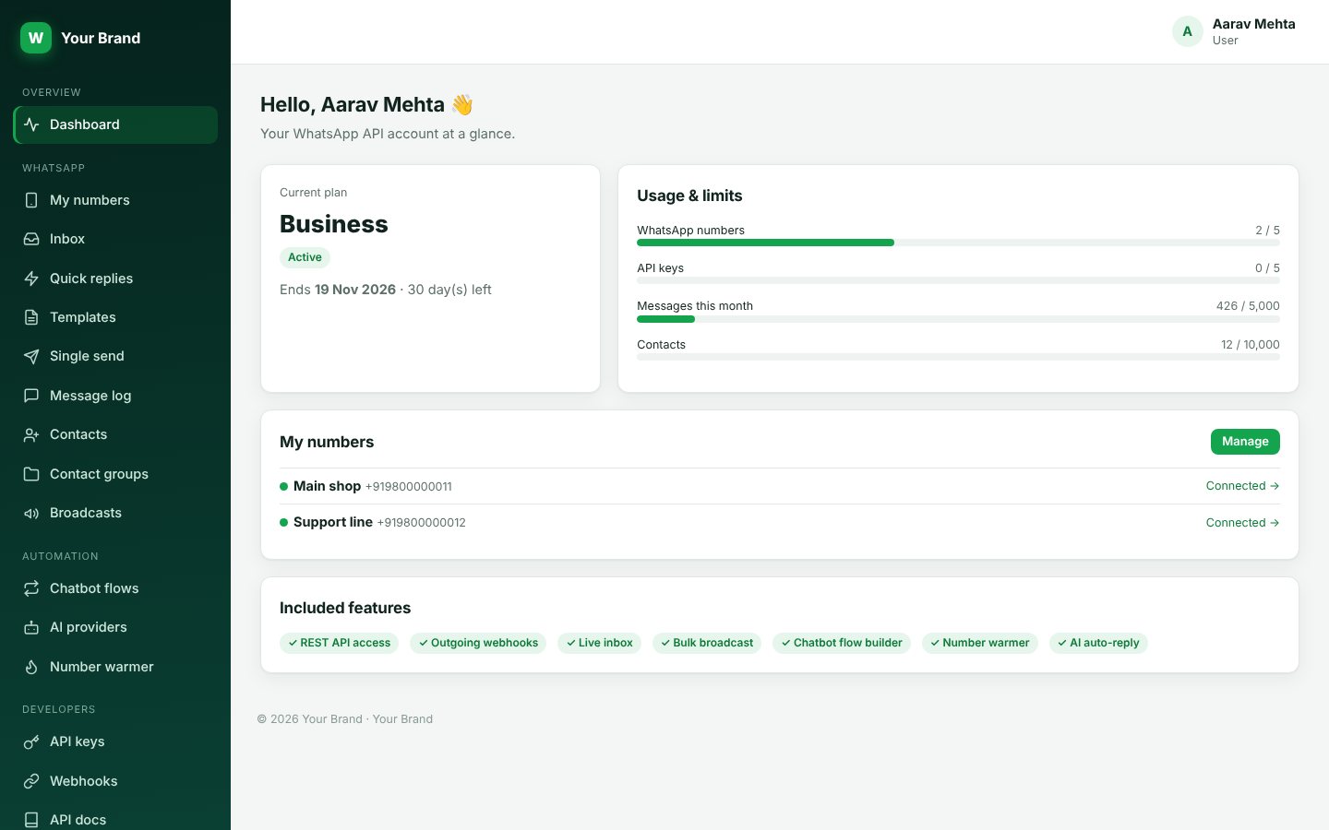Click the Outgoing webhooks feature chip
The height and width of the screenshot is (830, 1329).
pos(478,643)
